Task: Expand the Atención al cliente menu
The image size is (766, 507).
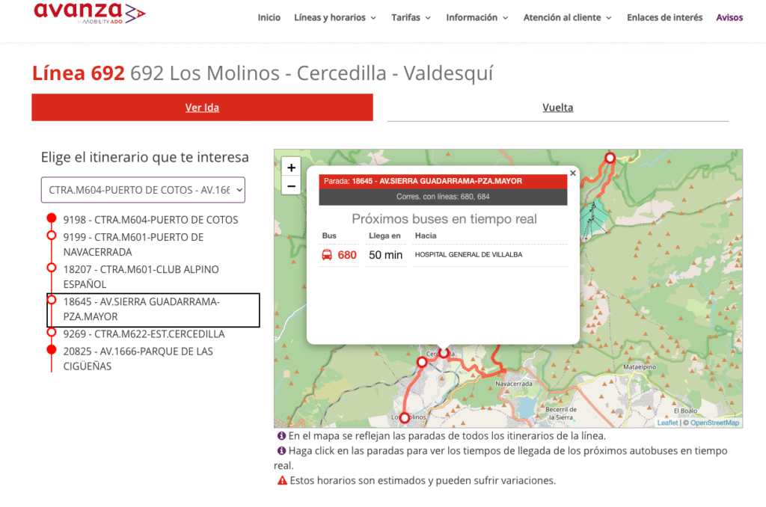Action: (x=567, y=18)
